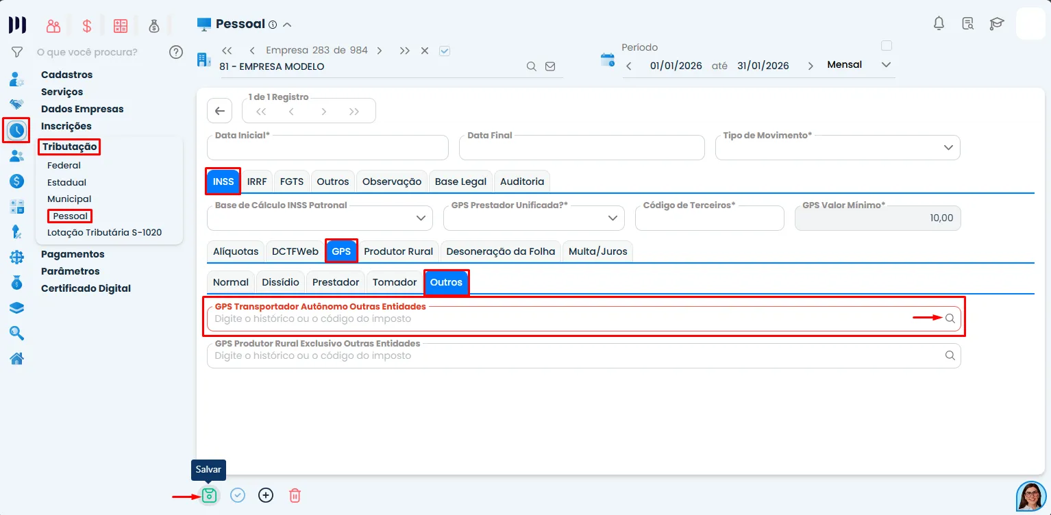Switch to the Prestador GPS sub-tab
This screenshot has width=1051, height=515.
point(336,282)
